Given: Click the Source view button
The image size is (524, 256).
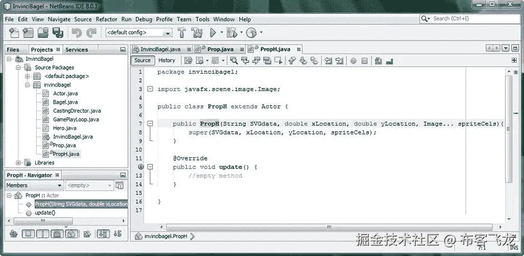Looking at the screenshot, I should click(142, 60).
